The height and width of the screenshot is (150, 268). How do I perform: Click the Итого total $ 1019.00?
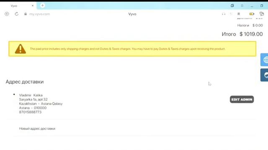coord(242,34)
